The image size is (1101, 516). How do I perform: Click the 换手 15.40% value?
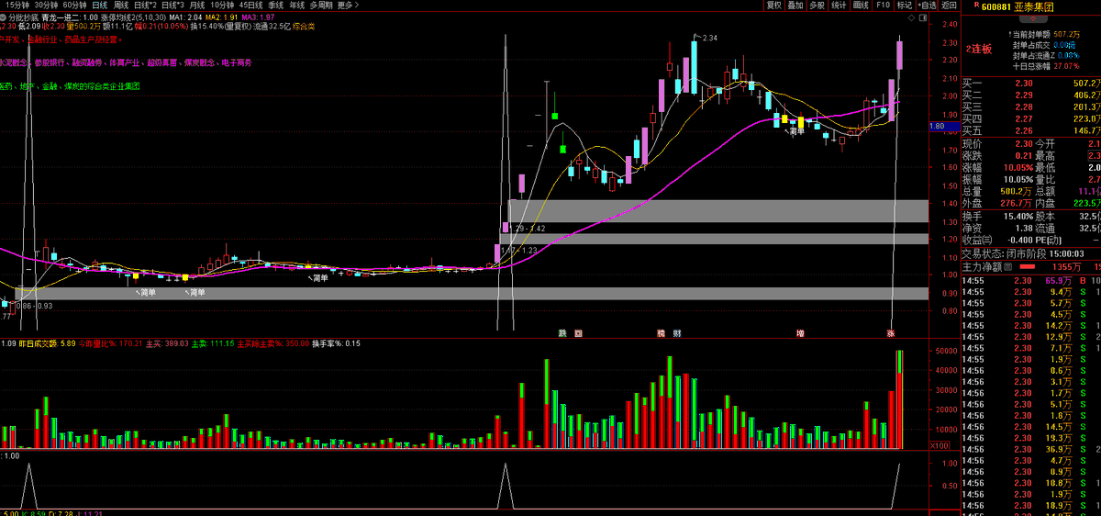click(1018, 216)
